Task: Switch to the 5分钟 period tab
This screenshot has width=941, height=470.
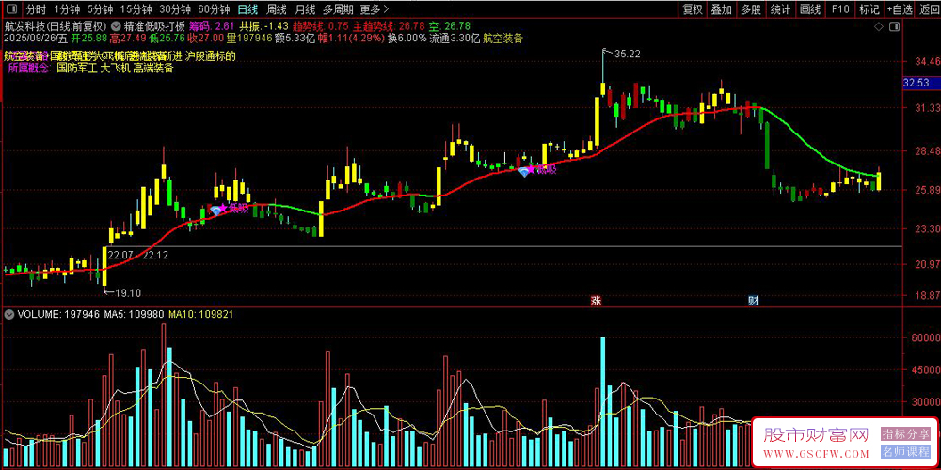Action: (99, 9)
